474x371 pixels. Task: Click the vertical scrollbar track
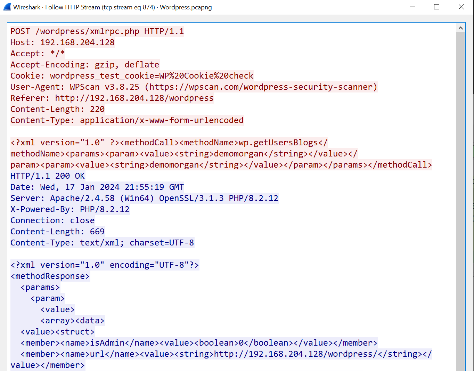461,202
